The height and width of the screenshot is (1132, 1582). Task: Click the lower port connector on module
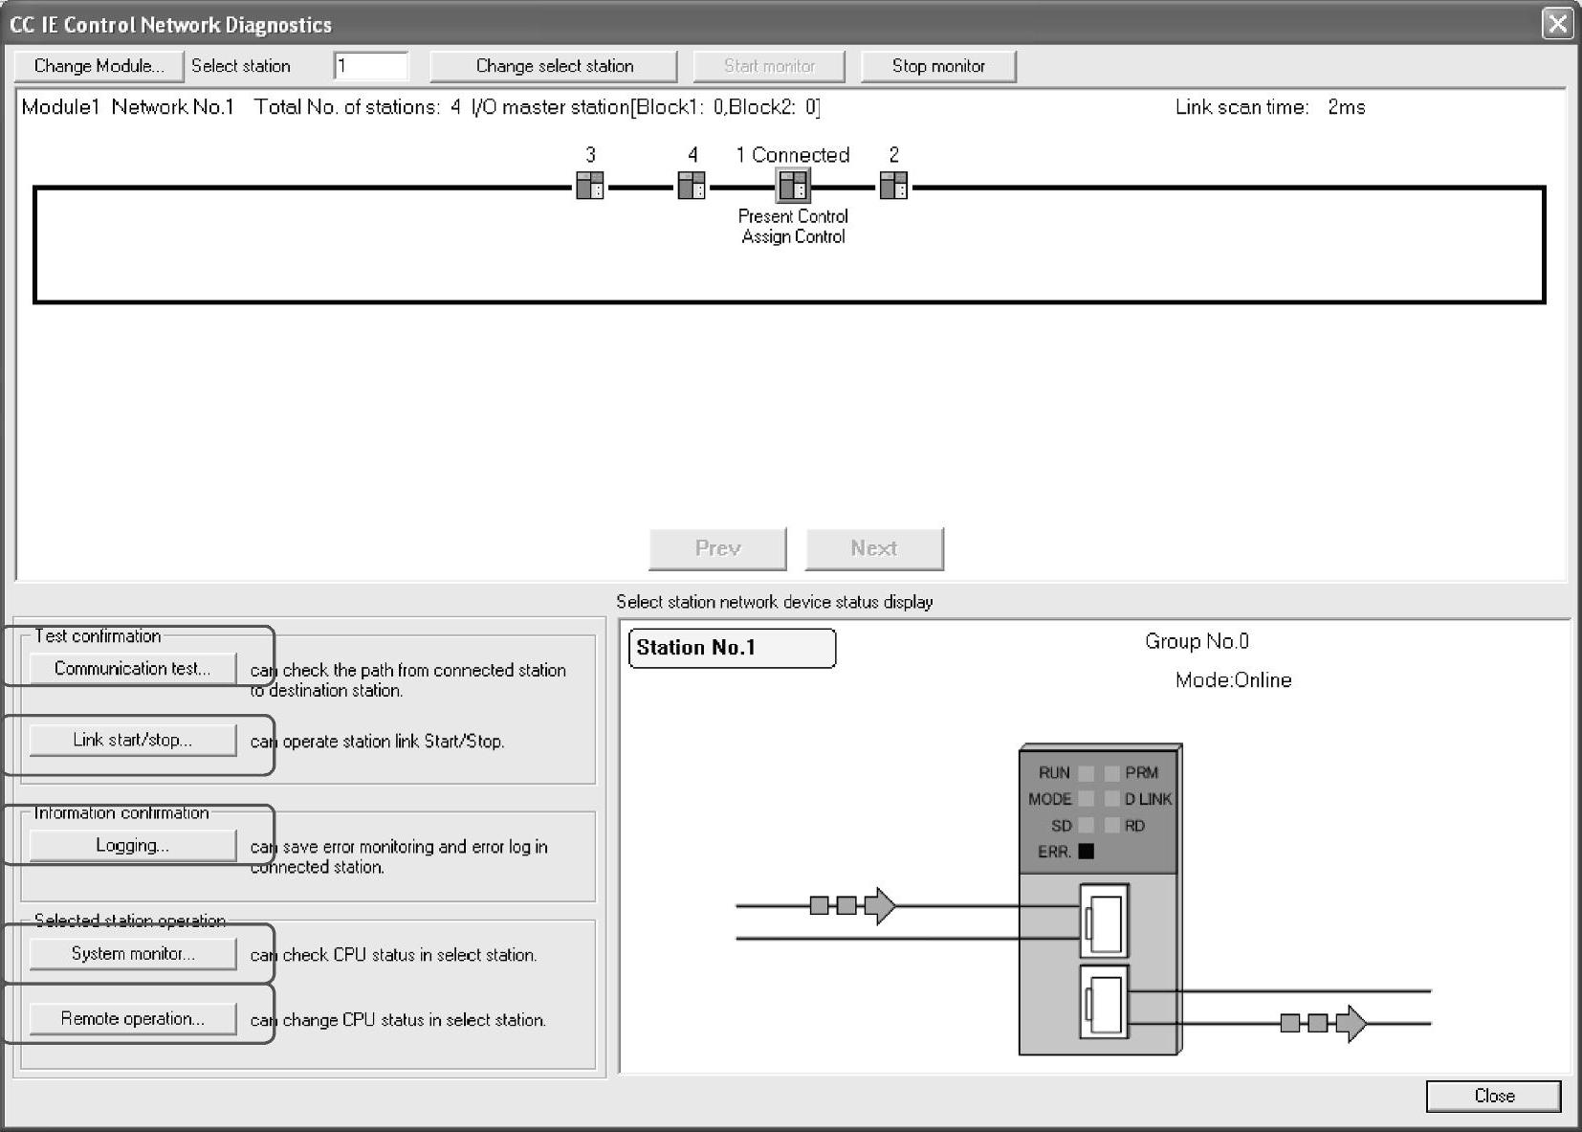click(1104, 1002)
